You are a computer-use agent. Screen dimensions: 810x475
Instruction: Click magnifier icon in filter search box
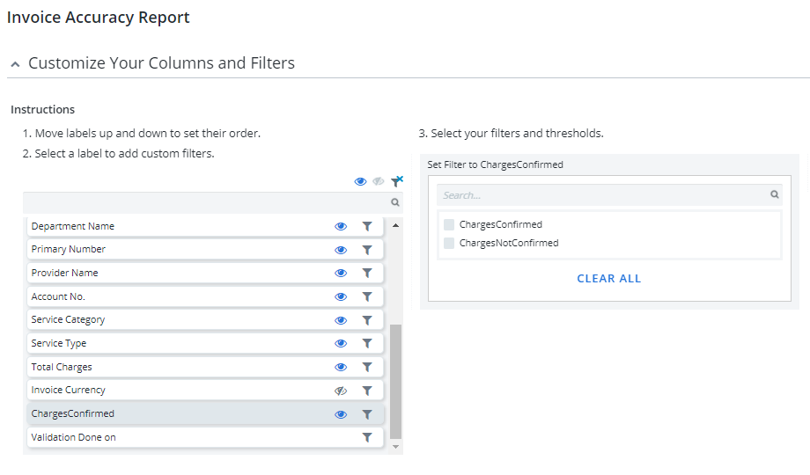click(775, 194)
